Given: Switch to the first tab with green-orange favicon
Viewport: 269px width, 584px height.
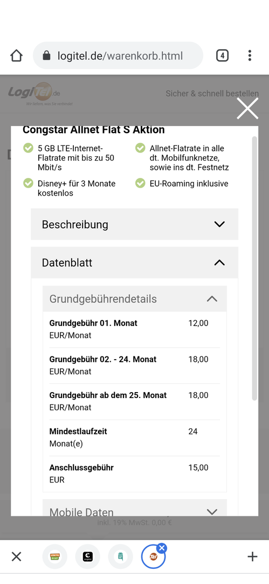Looking at the screenshot, I should [x=54, y=557].
